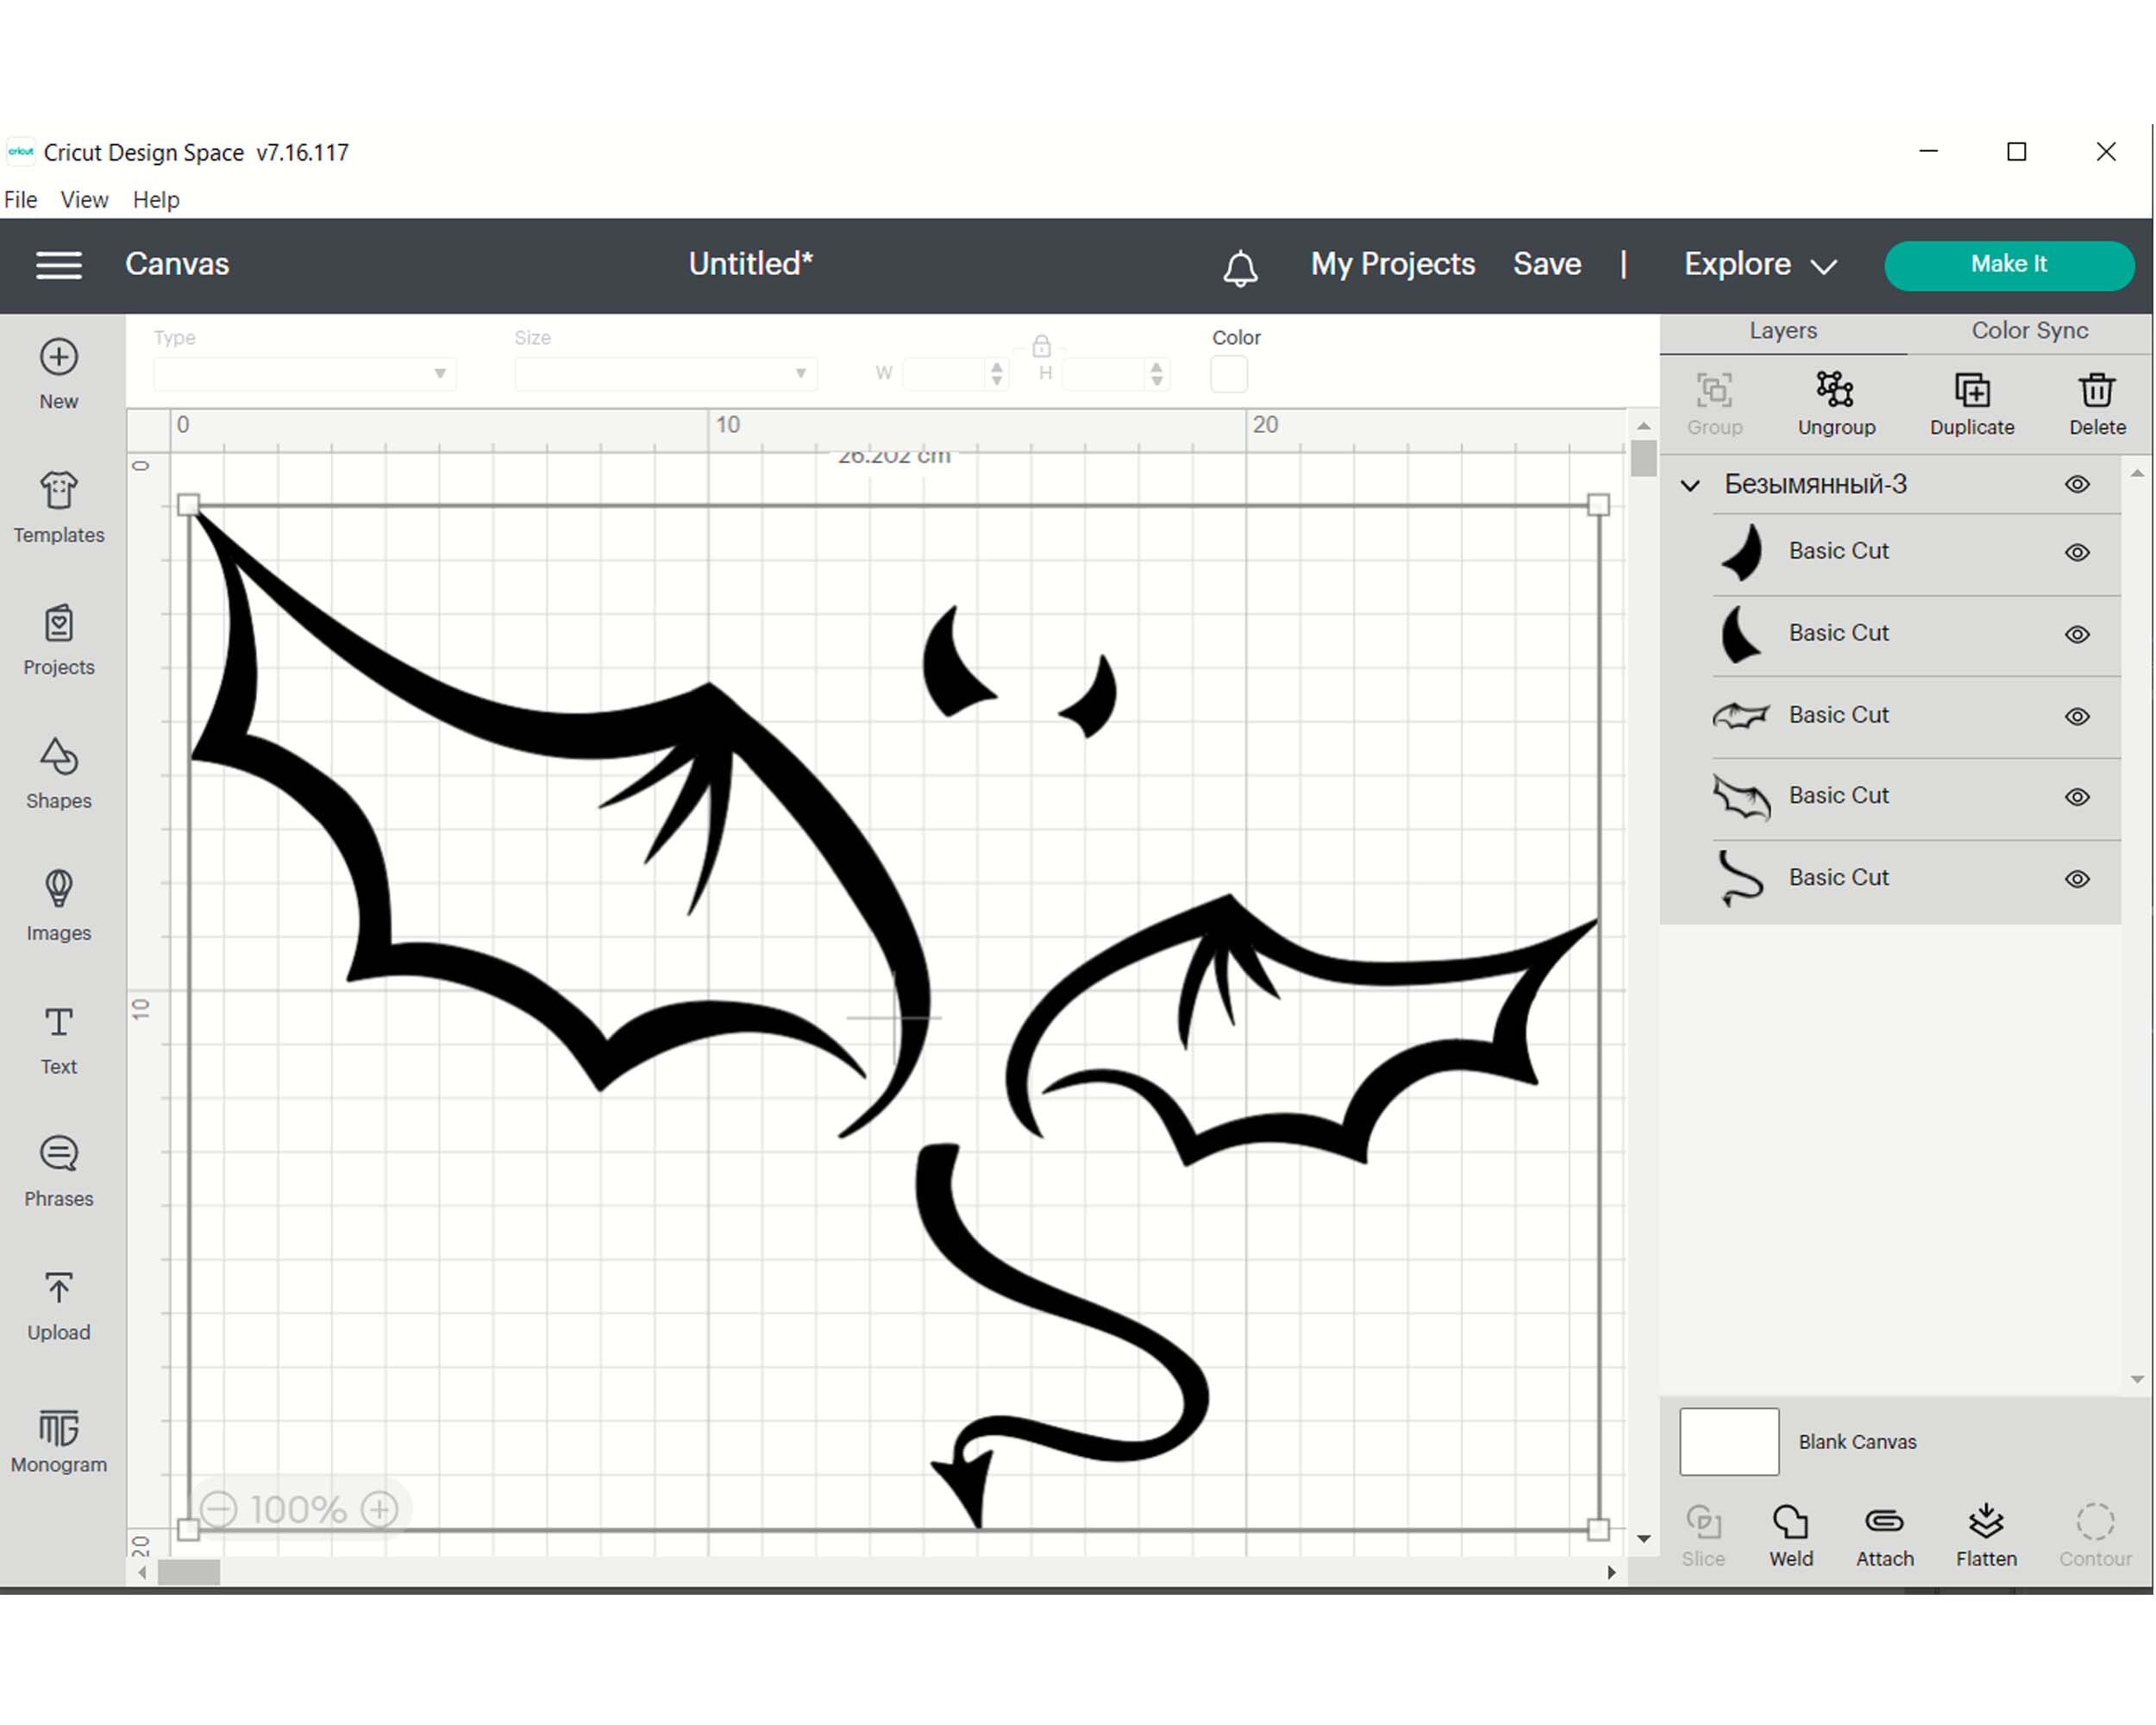The height and width of the screenshot is (1725, 2156).
Task: Select the Weld tool
Action: pyautogui.click(x=1790, y=1525)
